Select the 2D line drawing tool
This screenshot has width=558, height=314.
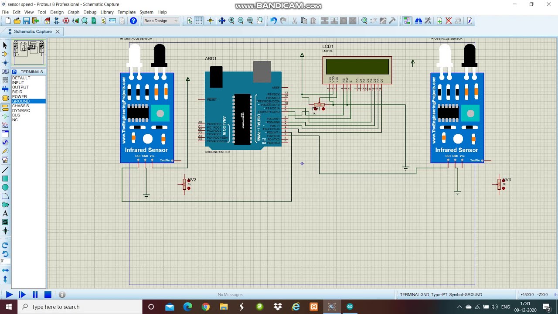[5, 170]
